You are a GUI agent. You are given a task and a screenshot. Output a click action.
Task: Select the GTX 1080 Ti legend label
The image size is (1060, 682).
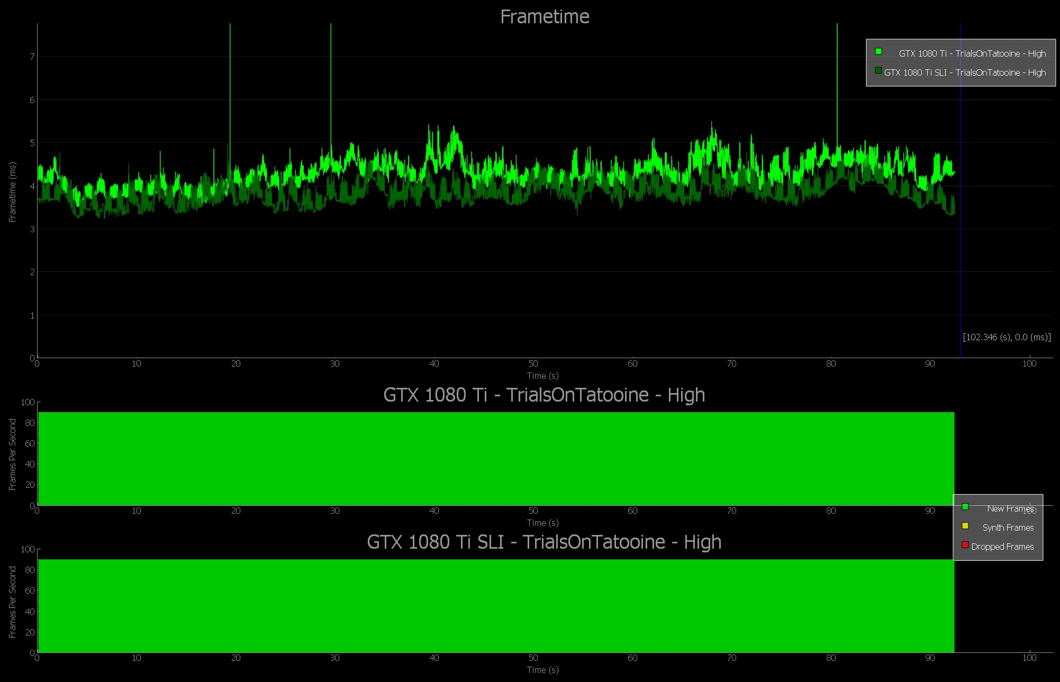point(972,53)
